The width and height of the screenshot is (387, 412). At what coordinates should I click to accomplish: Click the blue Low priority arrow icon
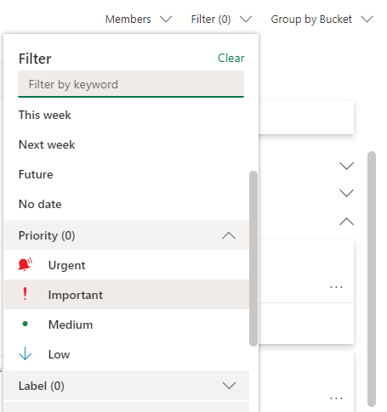coord(25,353)
